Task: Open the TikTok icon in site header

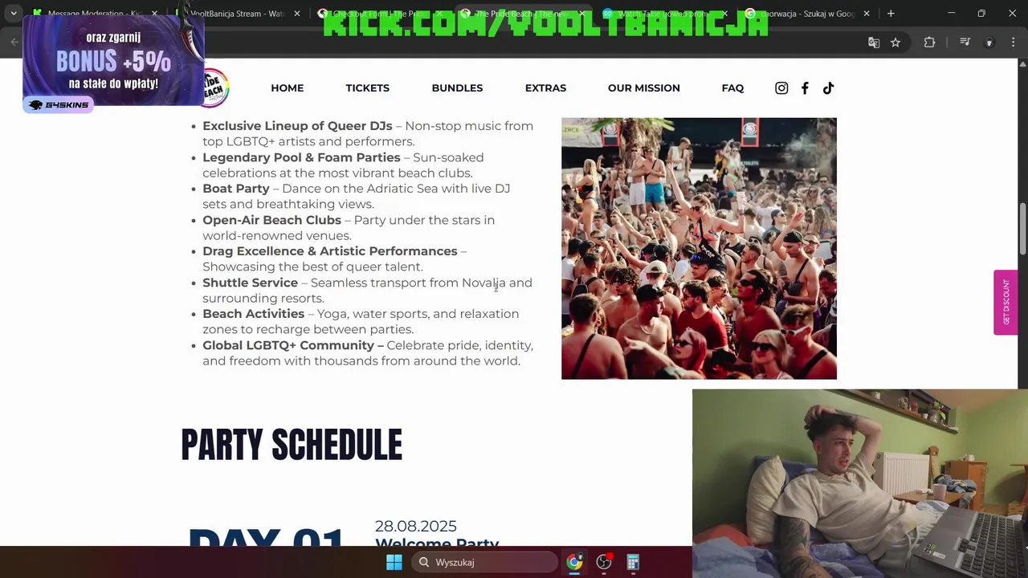Action: click(x=828, y=88)
